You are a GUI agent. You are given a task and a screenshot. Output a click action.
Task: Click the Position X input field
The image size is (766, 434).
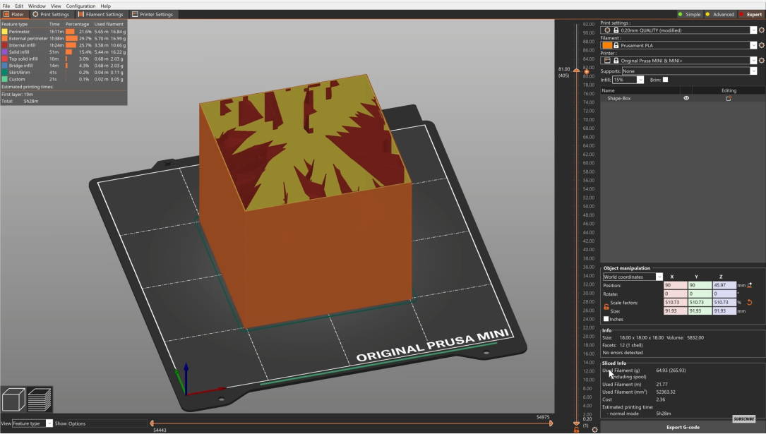(675, 285)
